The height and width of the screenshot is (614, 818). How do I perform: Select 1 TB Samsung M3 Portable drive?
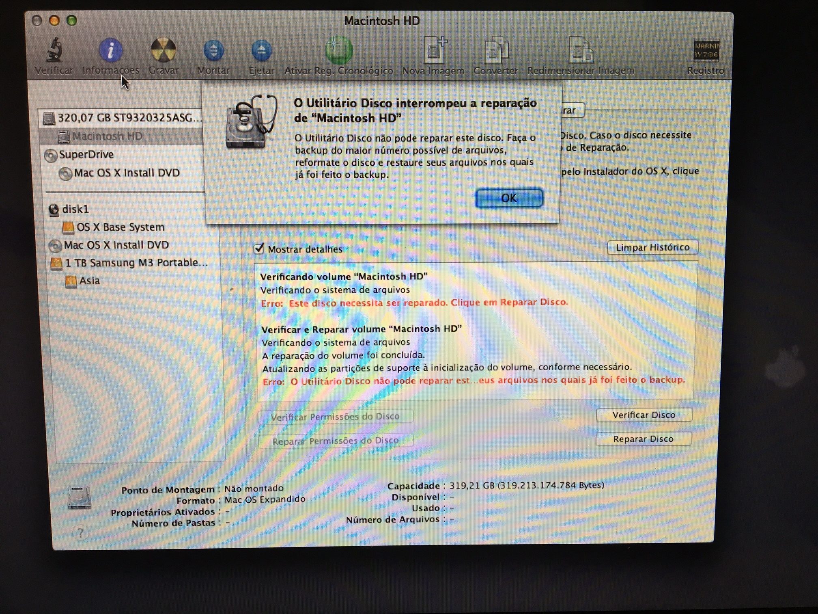(129, 263)
